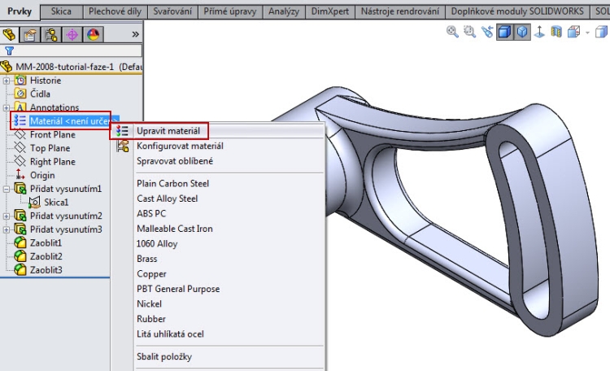Expand hidden manager tabs with double-chevron
Viewport: 610px width, 371px height.
click(135, 35)
